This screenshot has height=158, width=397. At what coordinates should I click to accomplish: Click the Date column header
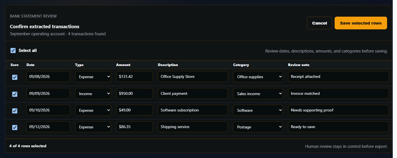pyautogui.click(x=30, y=65)
